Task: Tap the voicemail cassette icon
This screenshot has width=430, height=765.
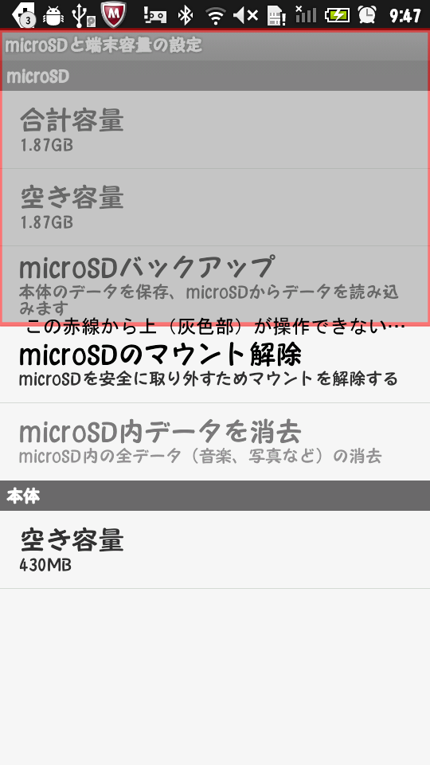Action: (155, 16)
